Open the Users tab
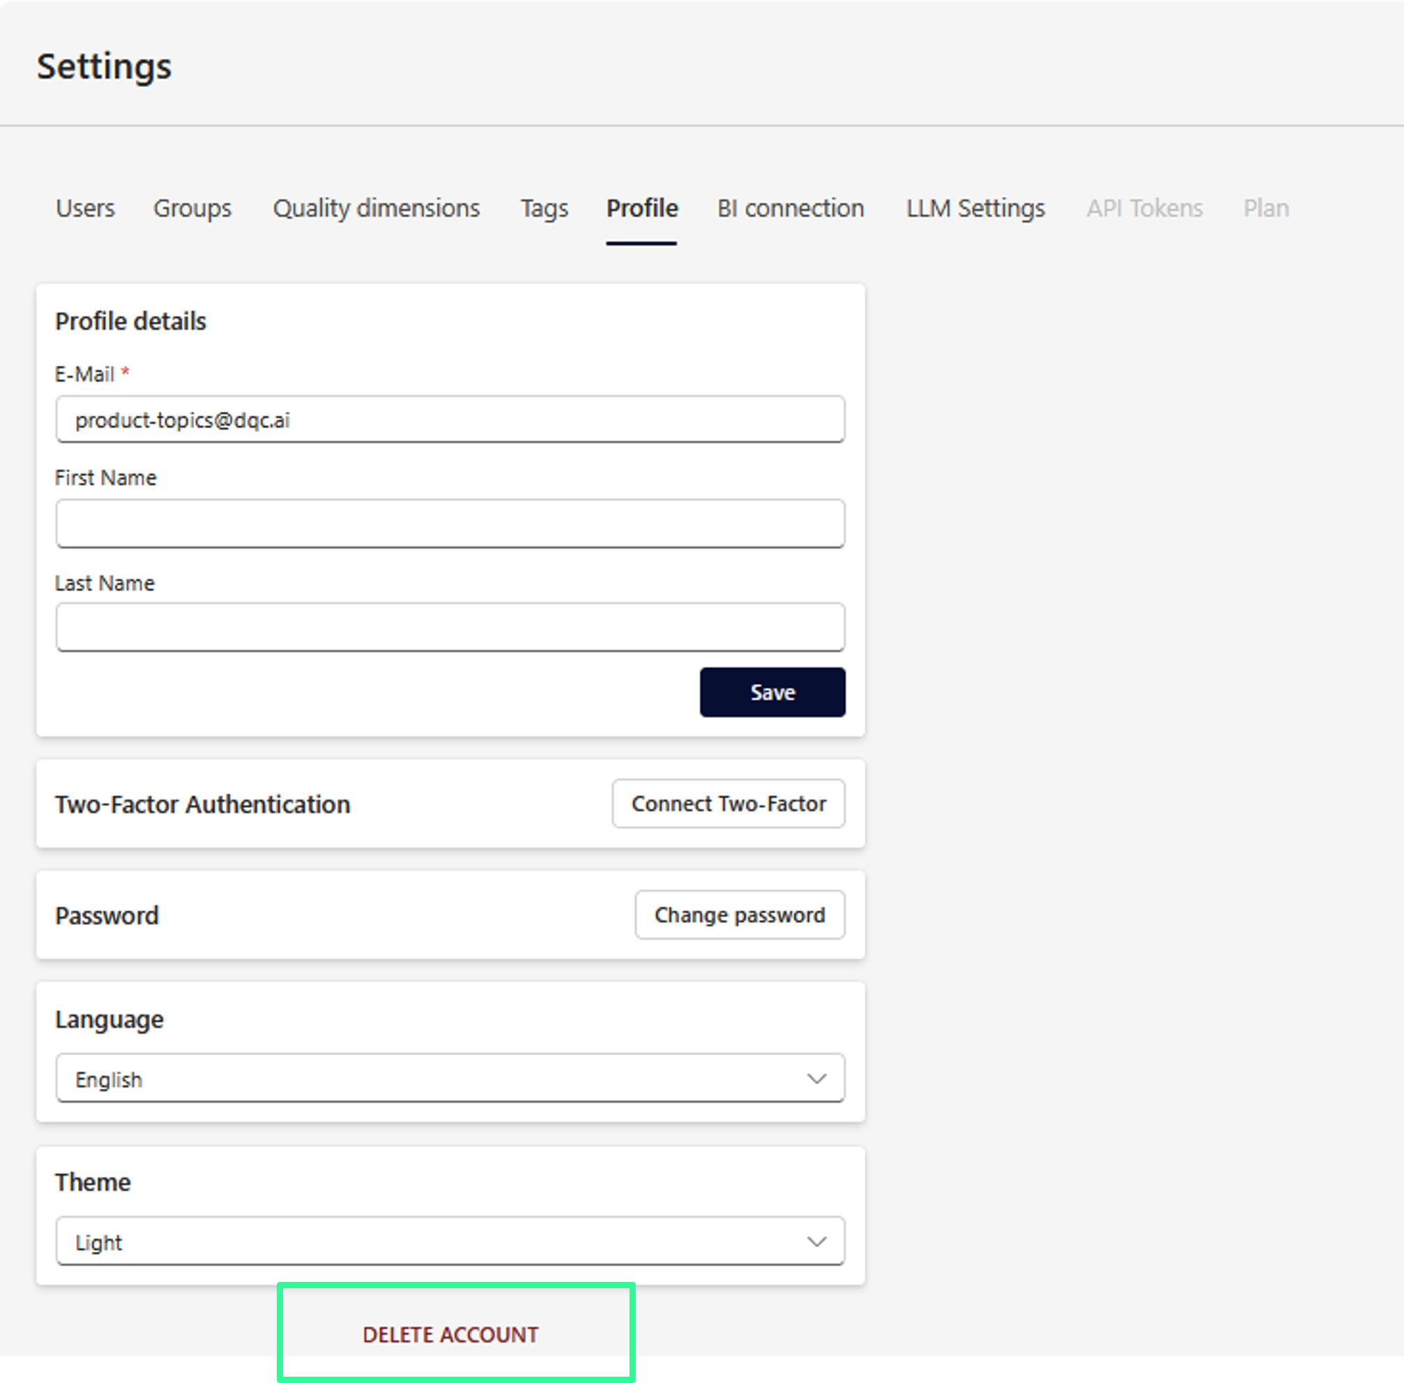The width and height of the screenshot is (1404, 1383). click(85, 208)
